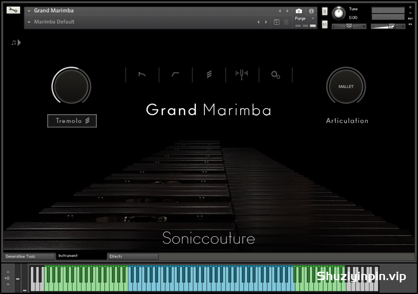418x294 pixels.
Task: Open the envelope page icon
Action: pos(142,74)
